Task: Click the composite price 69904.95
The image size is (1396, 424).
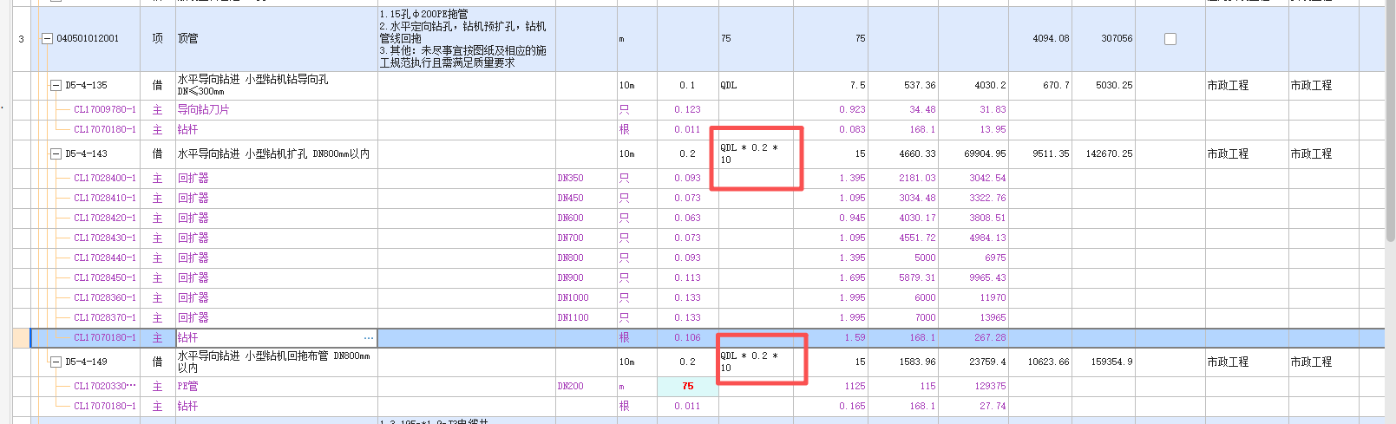Action: [x=985, y=154]
